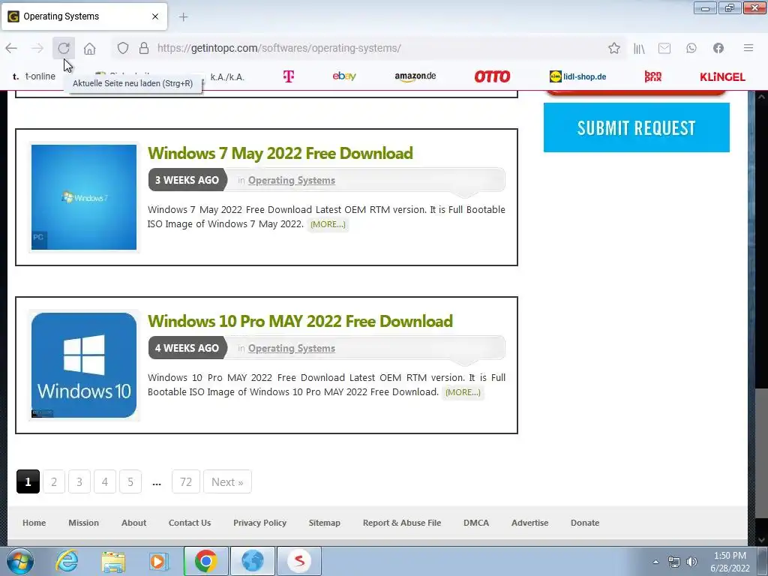Open the volume speaker tray icon
Image resolution: width=768 pixels, height=576 pixels.
coord(691,562)
